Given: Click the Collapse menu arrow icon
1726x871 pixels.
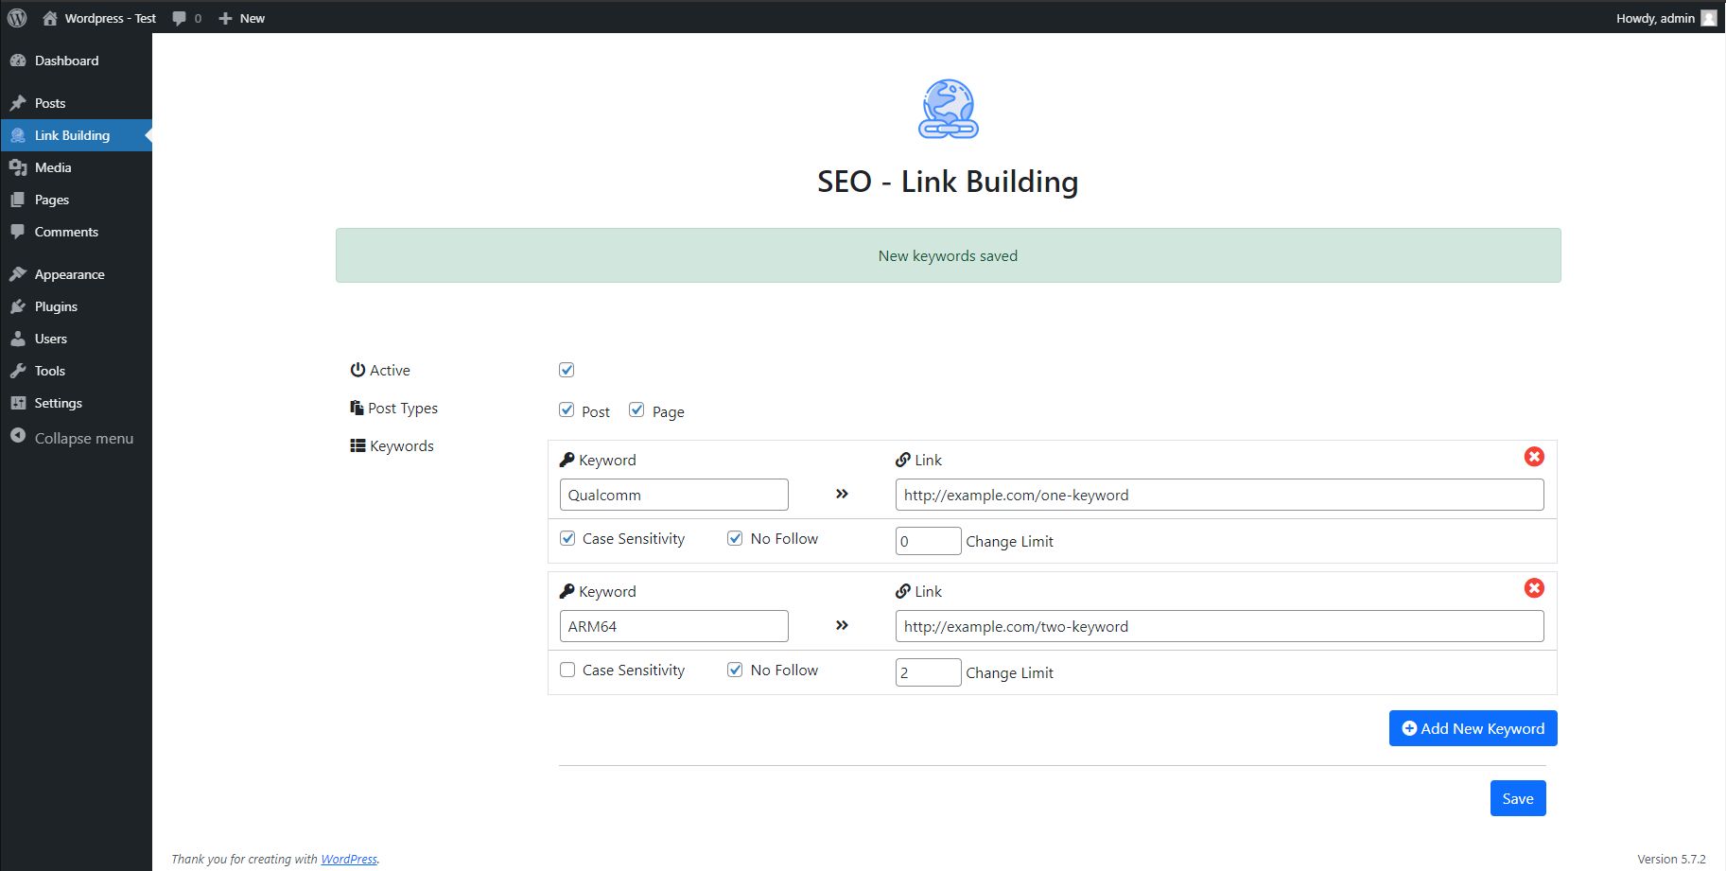Looking at the screenshot, I should tap(18, 437).
